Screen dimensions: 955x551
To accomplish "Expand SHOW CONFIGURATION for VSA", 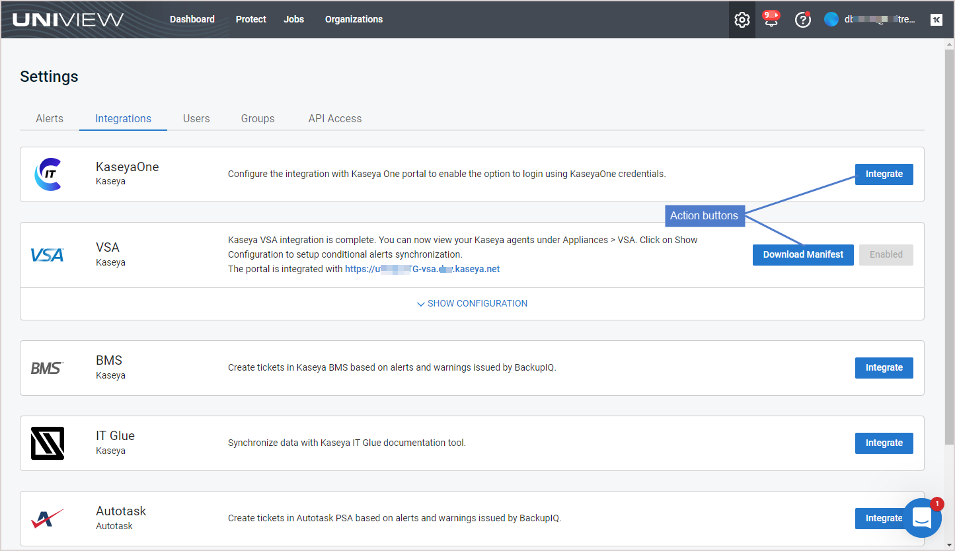I will click(472, 304).
